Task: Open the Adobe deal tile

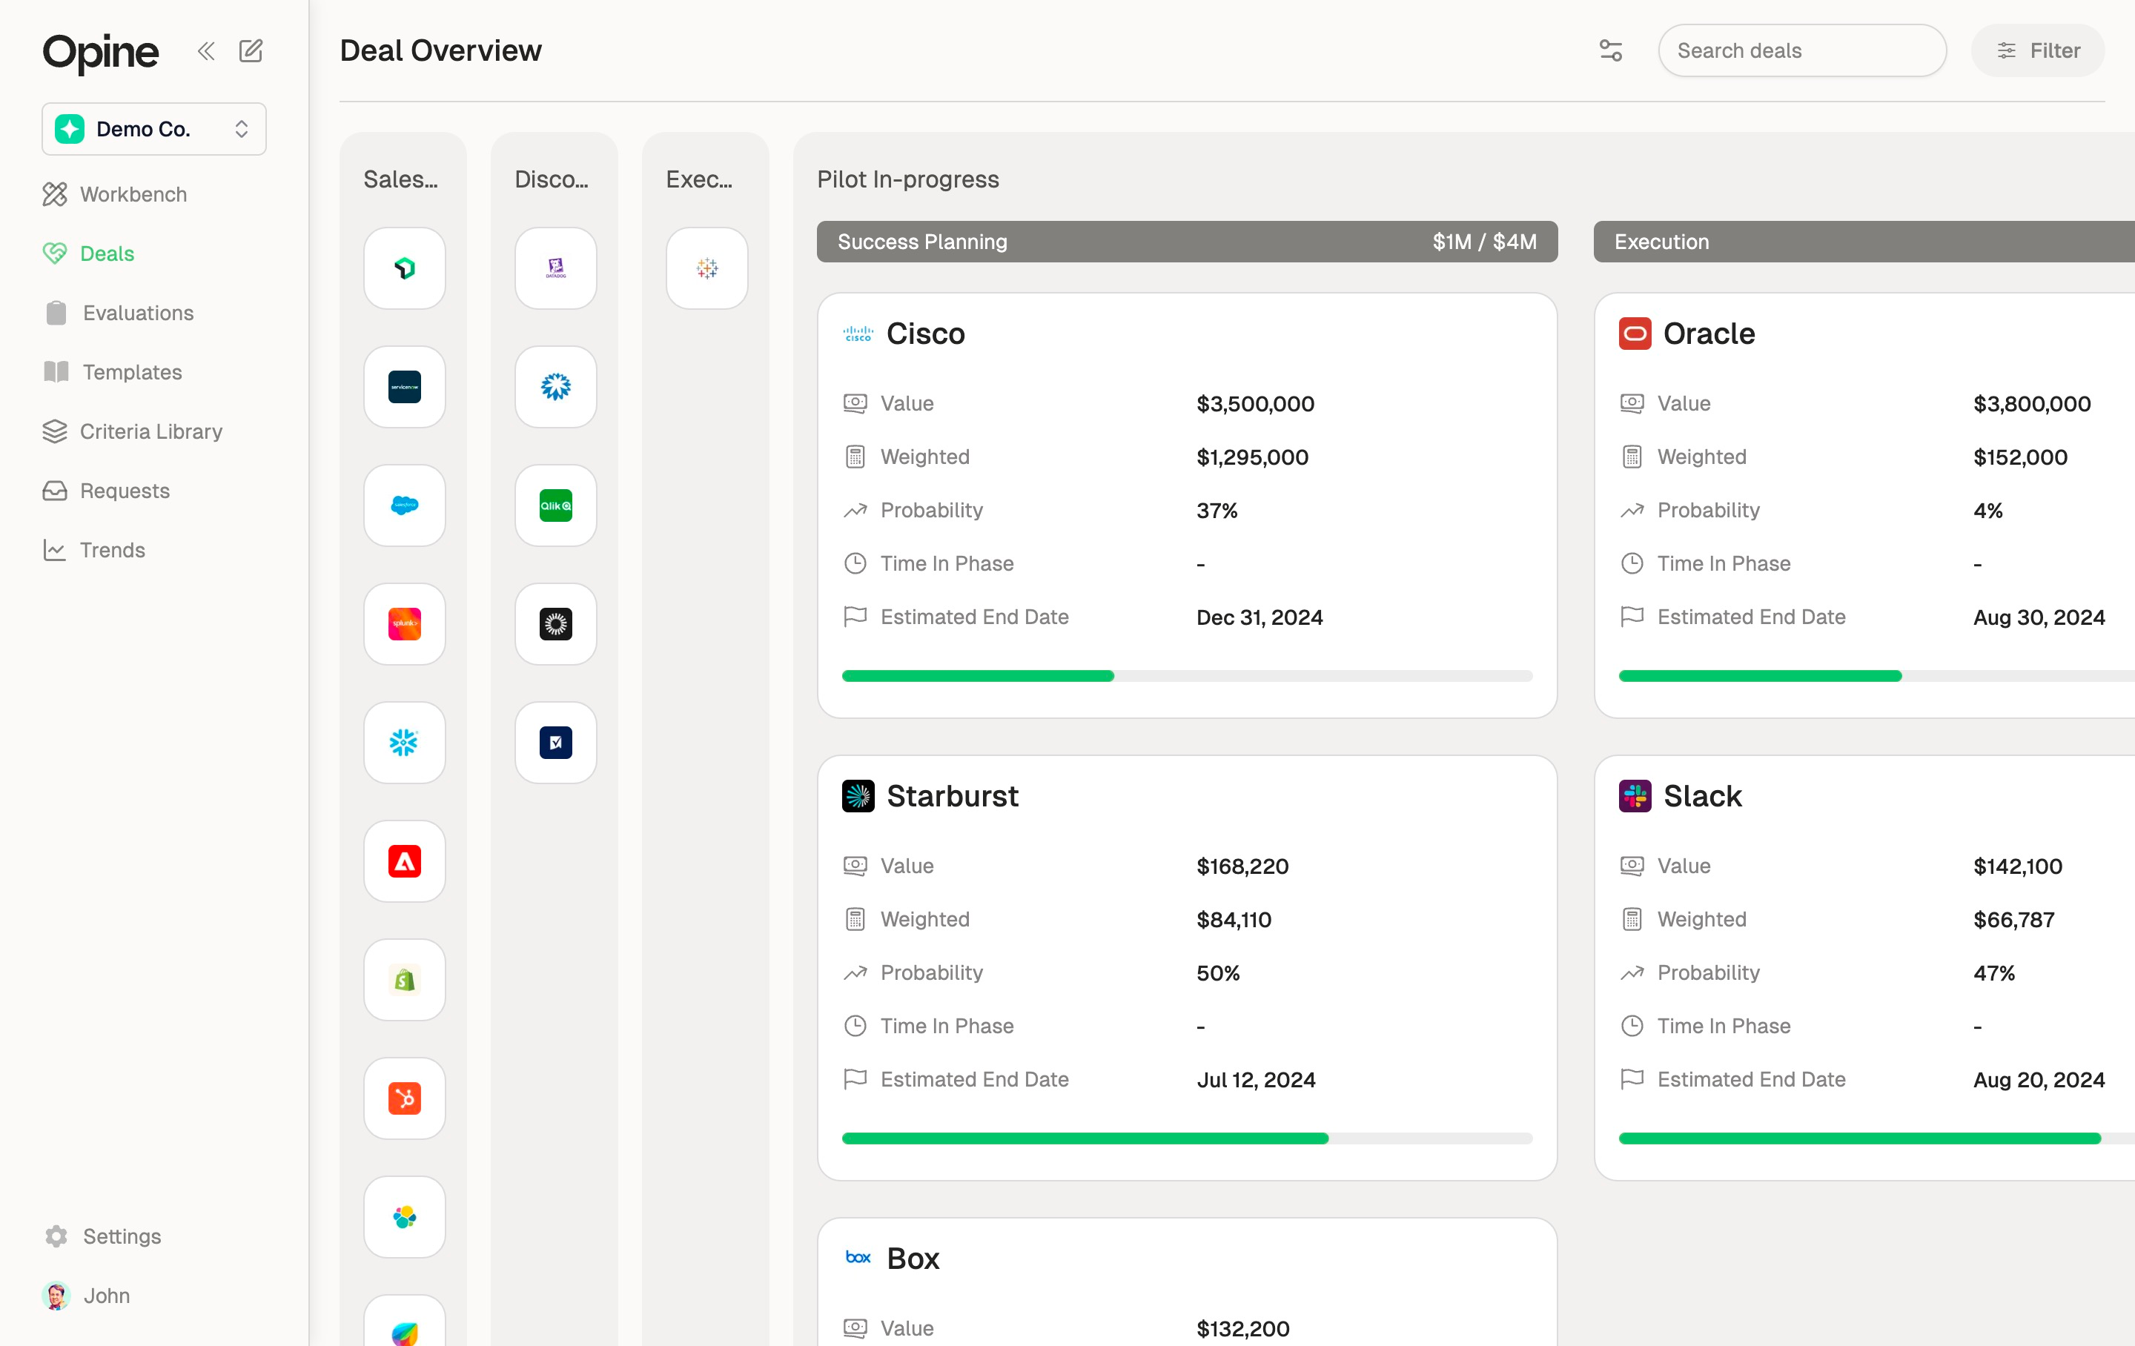Action: click(x=404, y=861)
